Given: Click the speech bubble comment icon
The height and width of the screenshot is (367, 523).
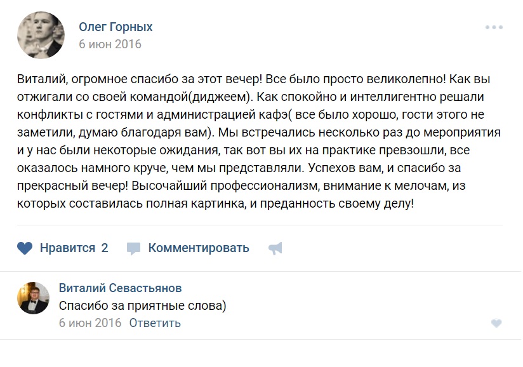Looking at the screenshot, I should click(x=133, y=248).
